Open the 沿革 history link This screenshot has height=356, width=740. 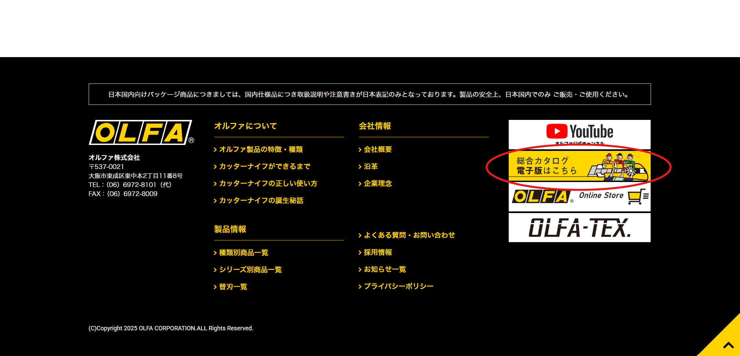coord(371,167)
